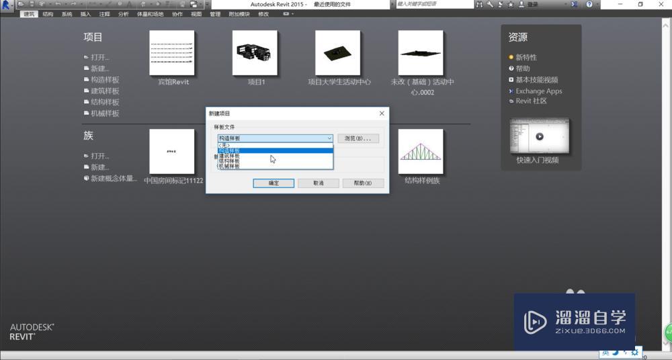Switch to the 建筑 ribbon tab

click(29, 14)
